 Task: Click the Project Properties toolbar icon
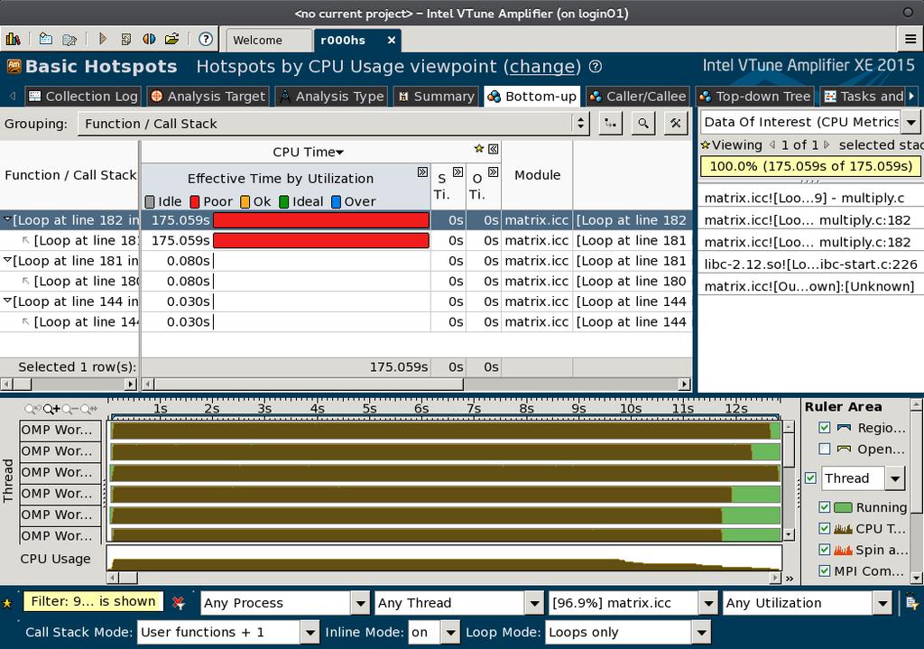point(69,40)
